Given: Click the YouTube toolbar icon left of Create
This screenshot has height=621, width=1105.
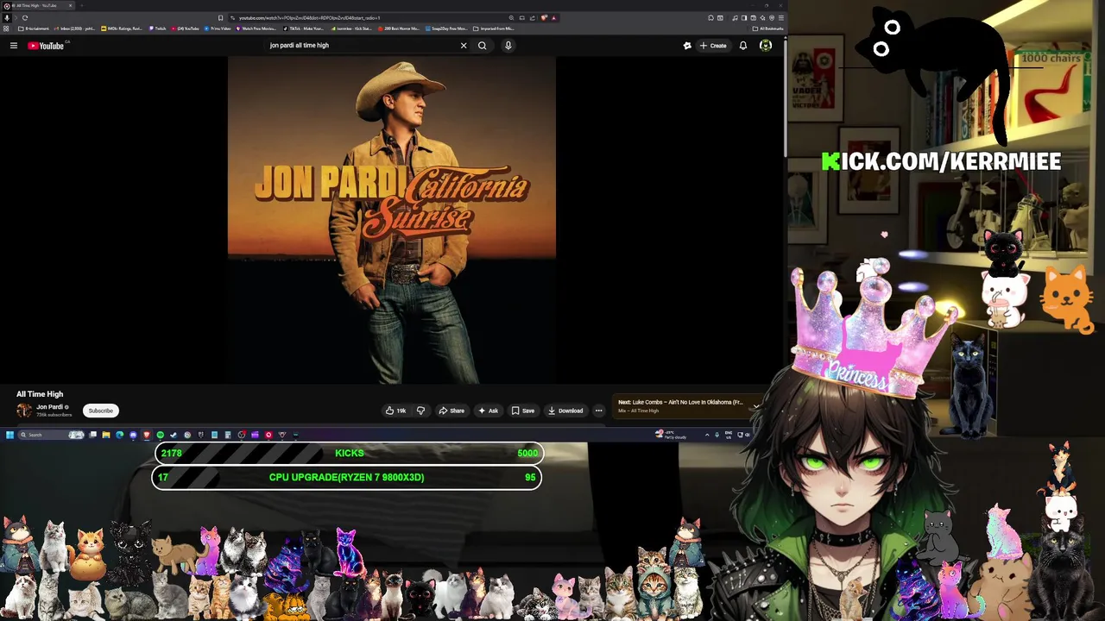Looking at the screenshot, I should (x=687, y=46).
